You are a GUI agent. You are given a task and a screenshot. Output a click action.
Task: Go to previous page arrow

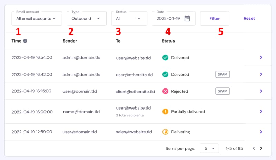[254, 148]
